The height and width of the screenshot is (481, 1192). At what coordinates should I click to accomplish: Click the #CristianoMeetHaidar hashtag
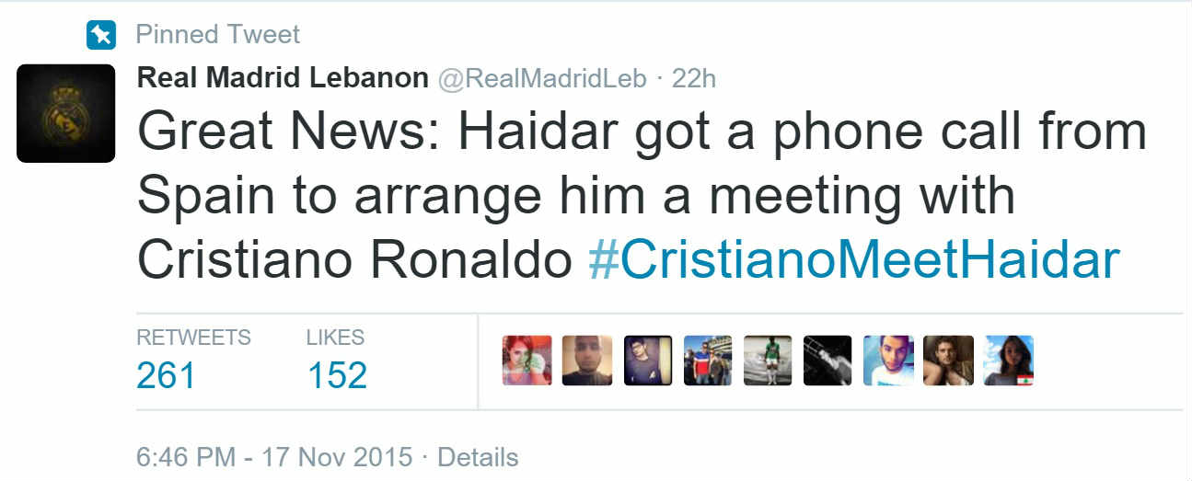pyautogui.click(x=853, y=261)
